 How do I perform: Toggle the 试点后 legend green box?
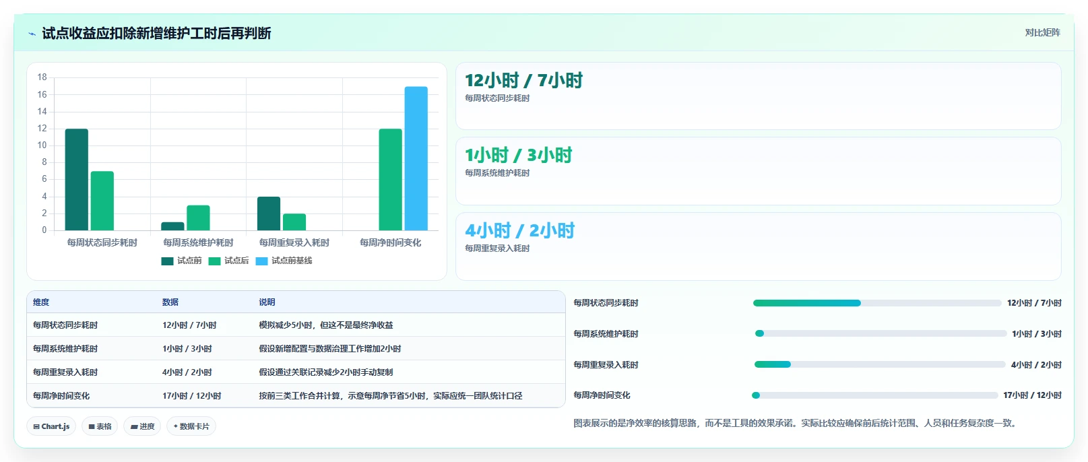[x=214, y=261]
